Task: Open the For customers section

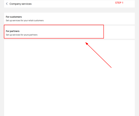Action: point(69,18)
